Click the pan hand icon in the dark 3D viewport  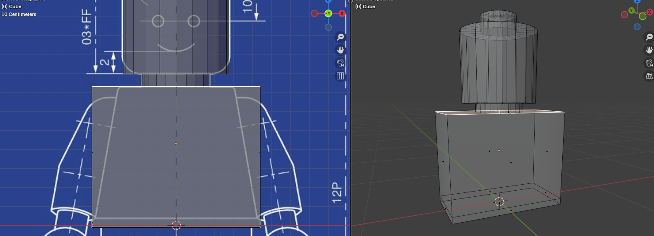[x=649, y=50]
